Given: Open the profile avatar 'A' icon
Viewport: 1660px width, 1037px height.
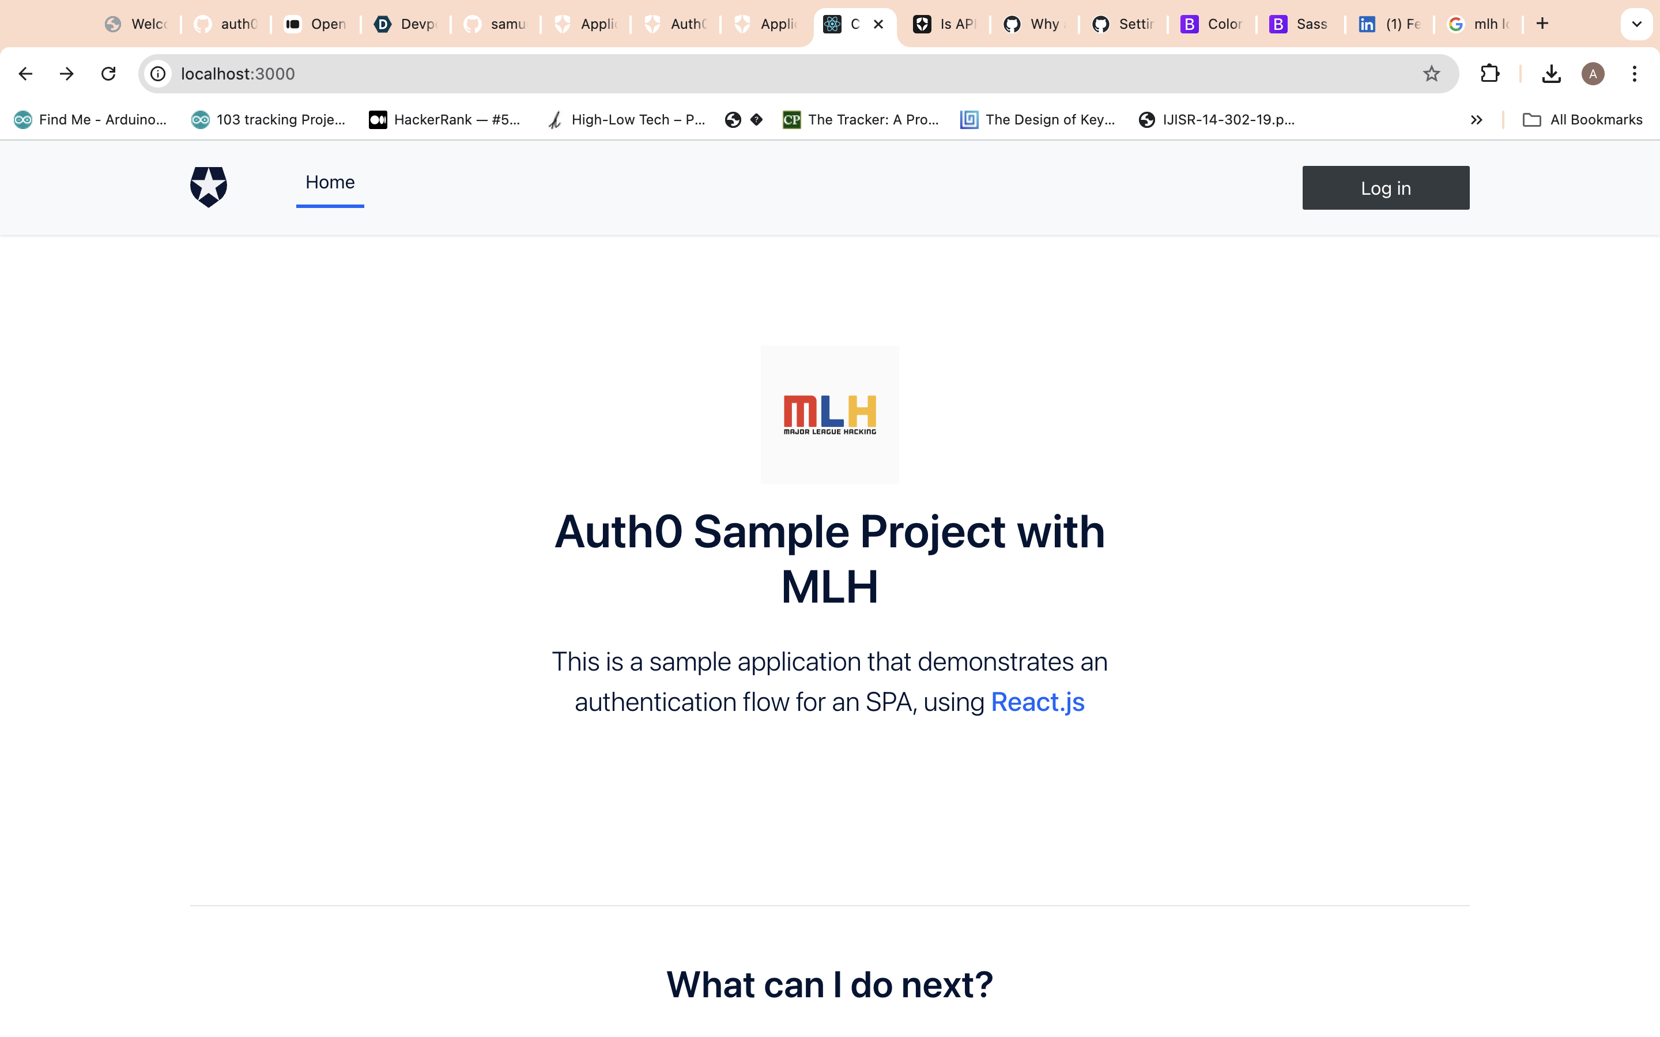Looking at the screenshot, I should 1592,73.
